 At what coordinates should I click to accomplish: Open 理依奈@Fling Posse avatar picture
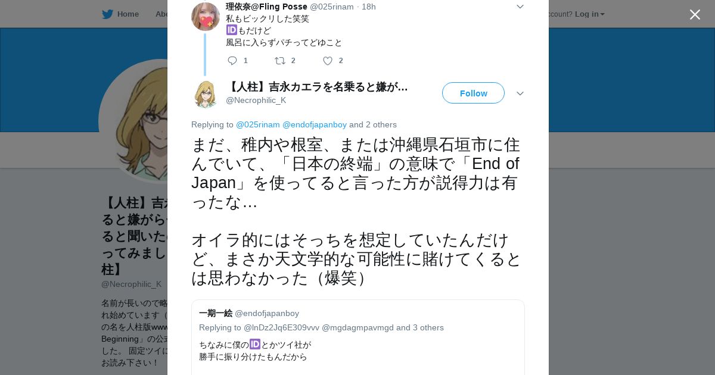click(206, 16)
